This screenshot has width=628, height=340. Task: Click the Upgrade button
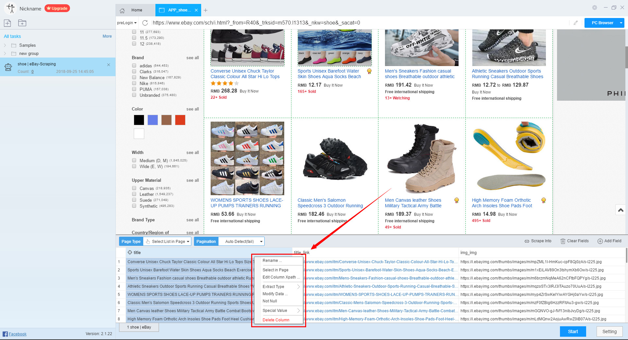tap(57, 8)
